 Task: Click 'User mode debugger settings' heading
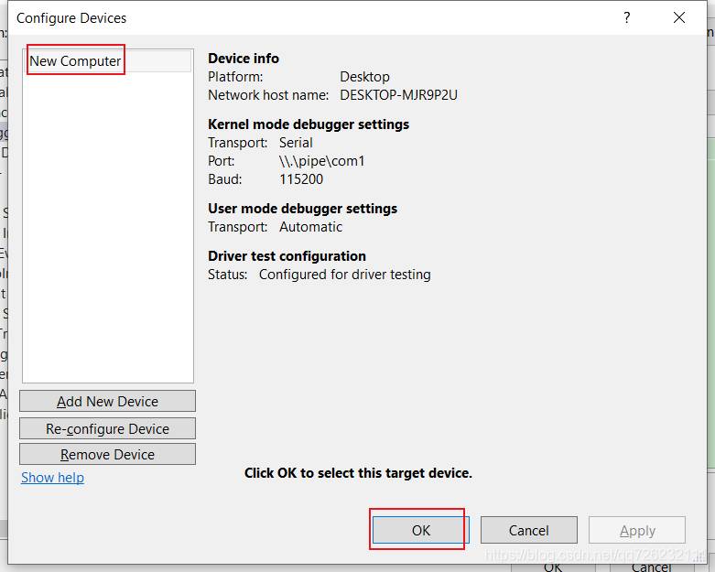(303, 209)
